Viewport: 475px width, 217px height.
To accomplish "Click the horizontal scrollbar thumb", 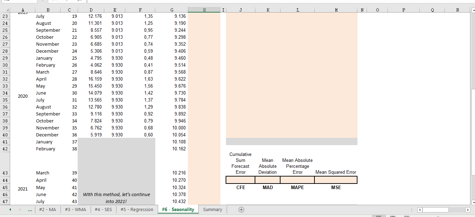I will pyautogui.click(x=435, y=210).
